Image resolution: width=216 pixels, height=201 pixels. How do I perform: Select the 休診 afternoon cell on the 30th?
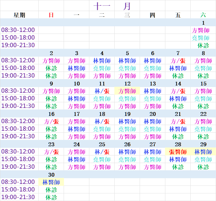tap(51, 190)
